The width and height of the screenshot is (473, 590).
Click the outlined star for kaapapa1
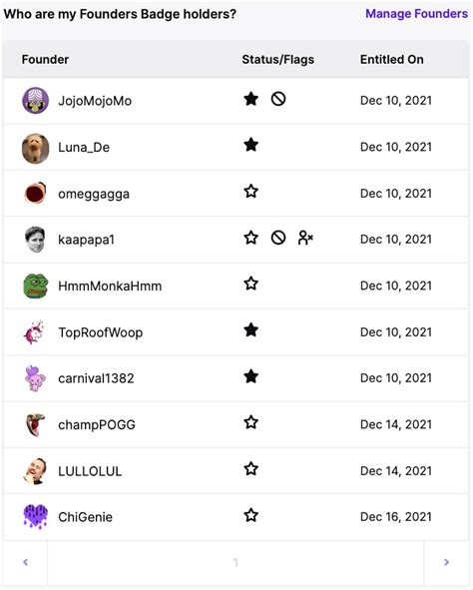tap(250, 238)
